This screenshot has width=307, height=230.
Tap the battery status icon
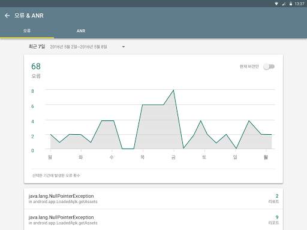coord(291,4)
